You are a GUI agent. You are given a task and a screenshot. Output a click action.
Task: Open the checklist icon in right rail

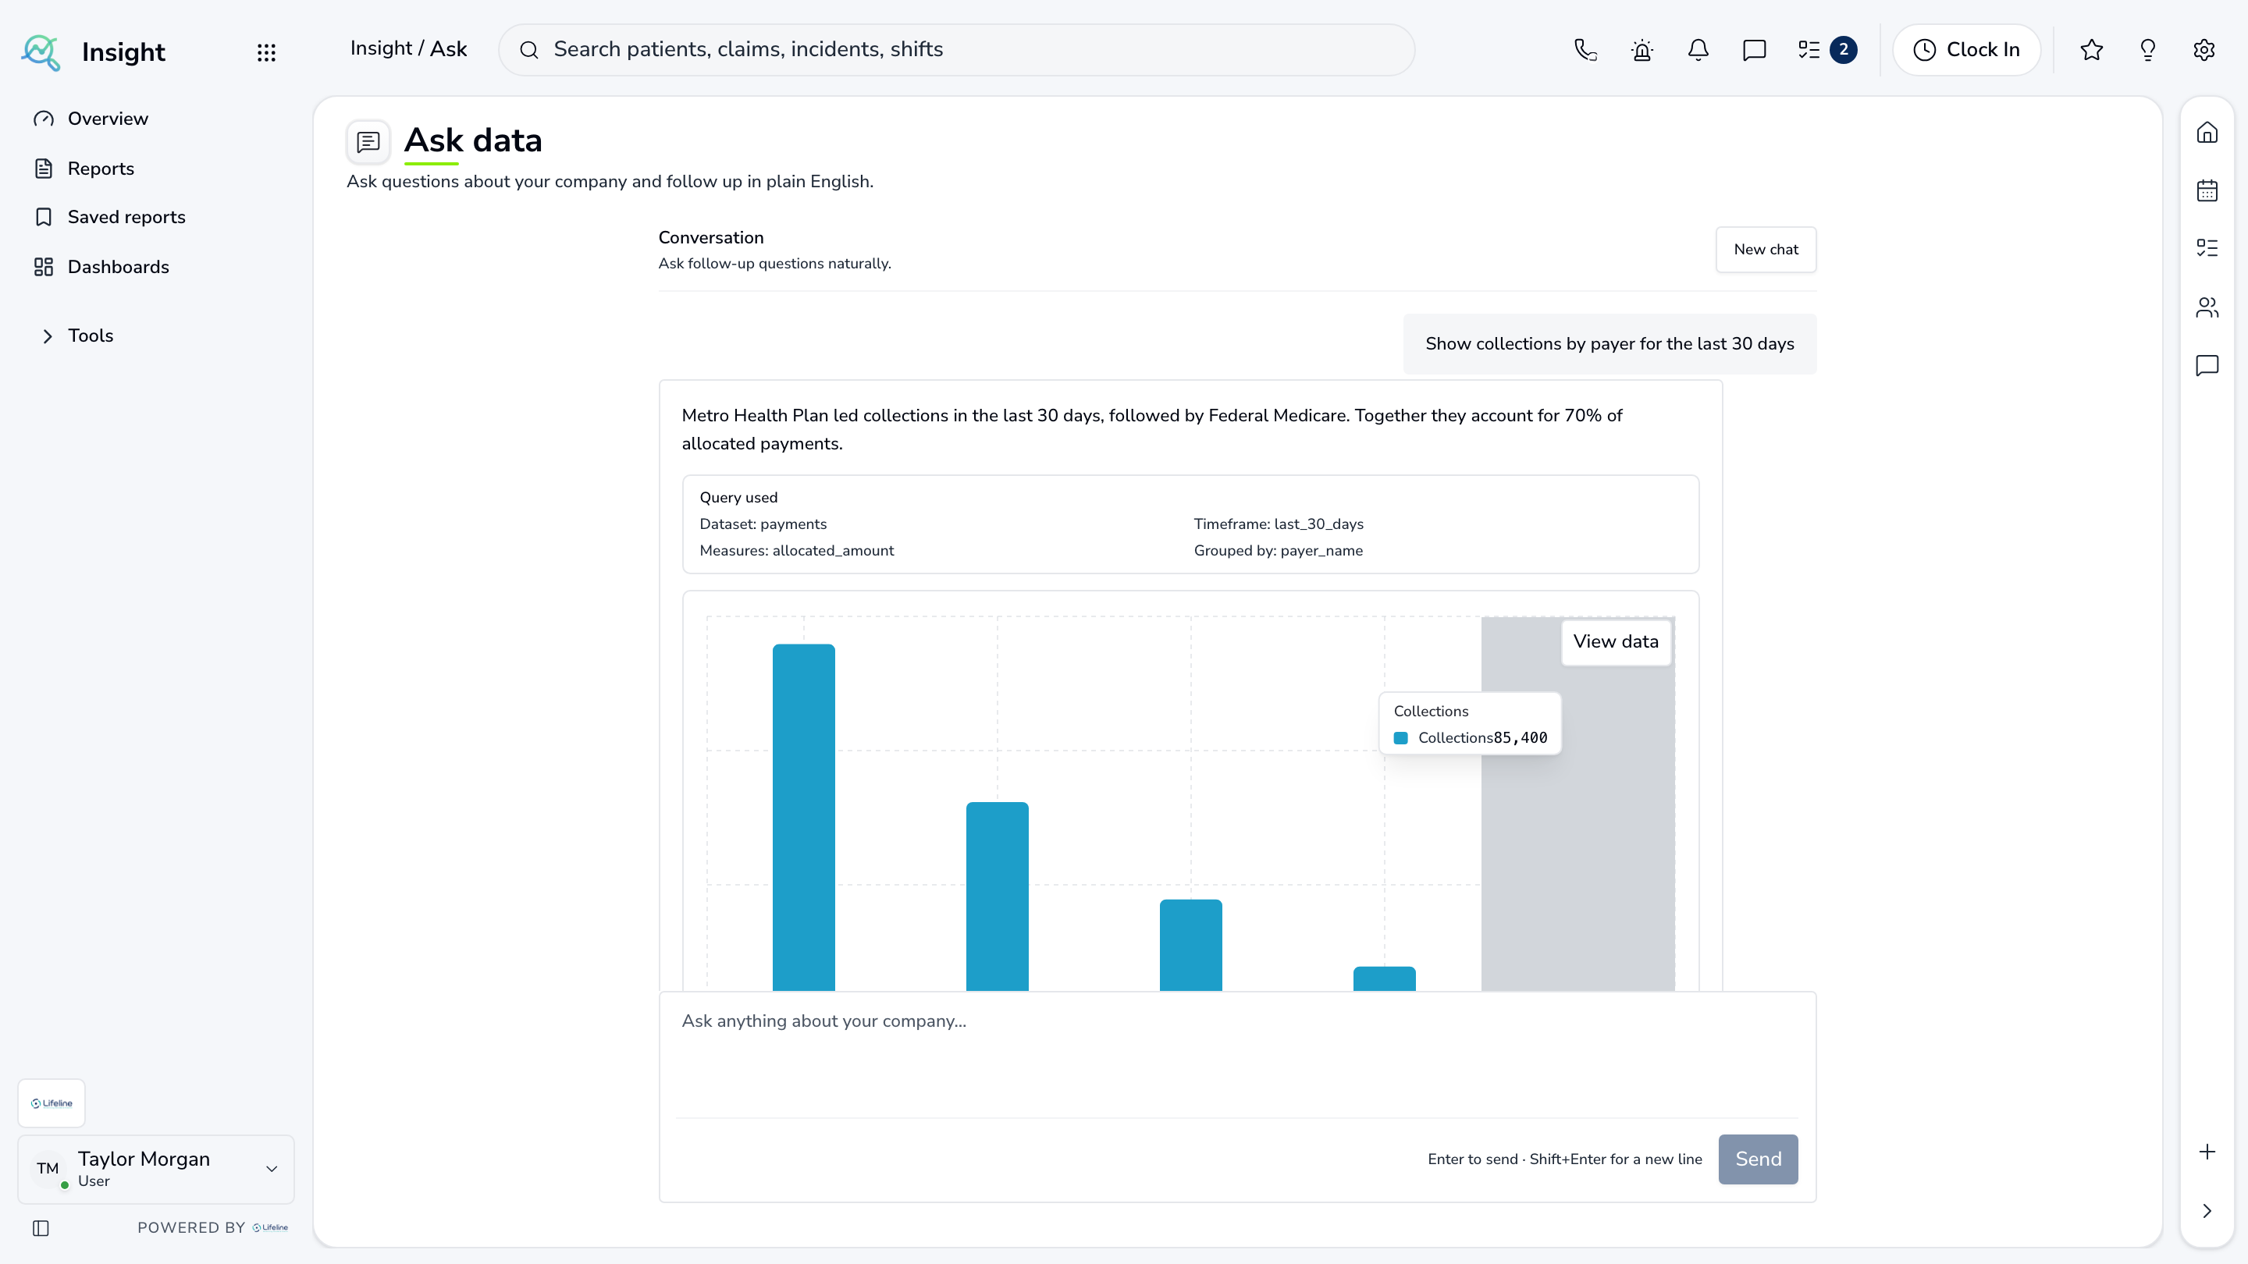click(x=2207, y=248)
